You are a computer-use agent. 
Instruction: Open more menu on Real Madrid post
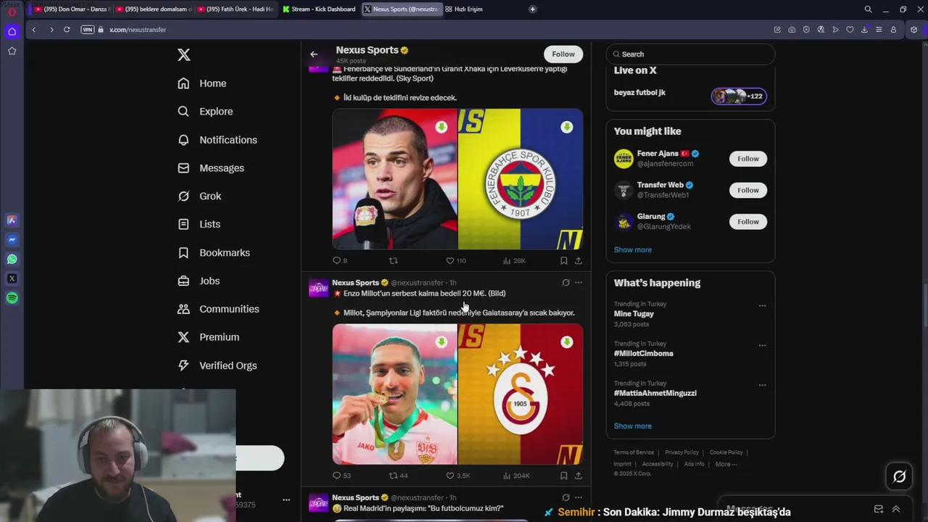click(x=579, y=498)
